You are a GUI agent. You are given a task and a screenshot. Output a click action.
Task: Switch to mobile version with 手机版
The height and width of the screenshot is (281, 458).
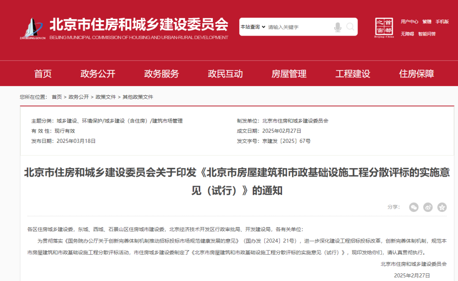pyautogui.click(x=443, y=21)
